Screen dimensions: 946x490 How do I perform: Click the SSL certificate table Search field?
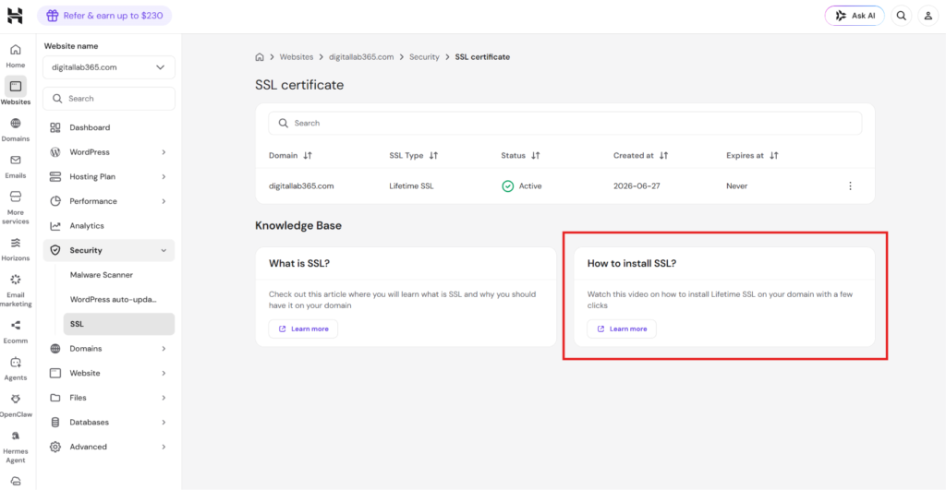point(564,123)
